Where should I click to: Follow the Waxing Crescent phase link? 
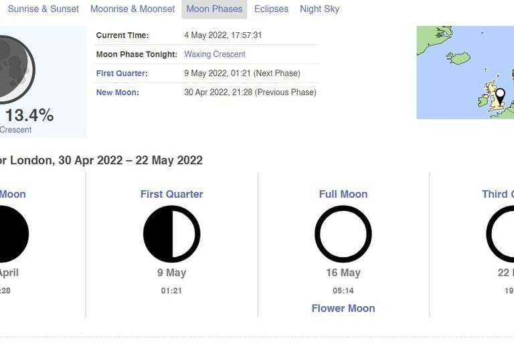click(215, 54)
